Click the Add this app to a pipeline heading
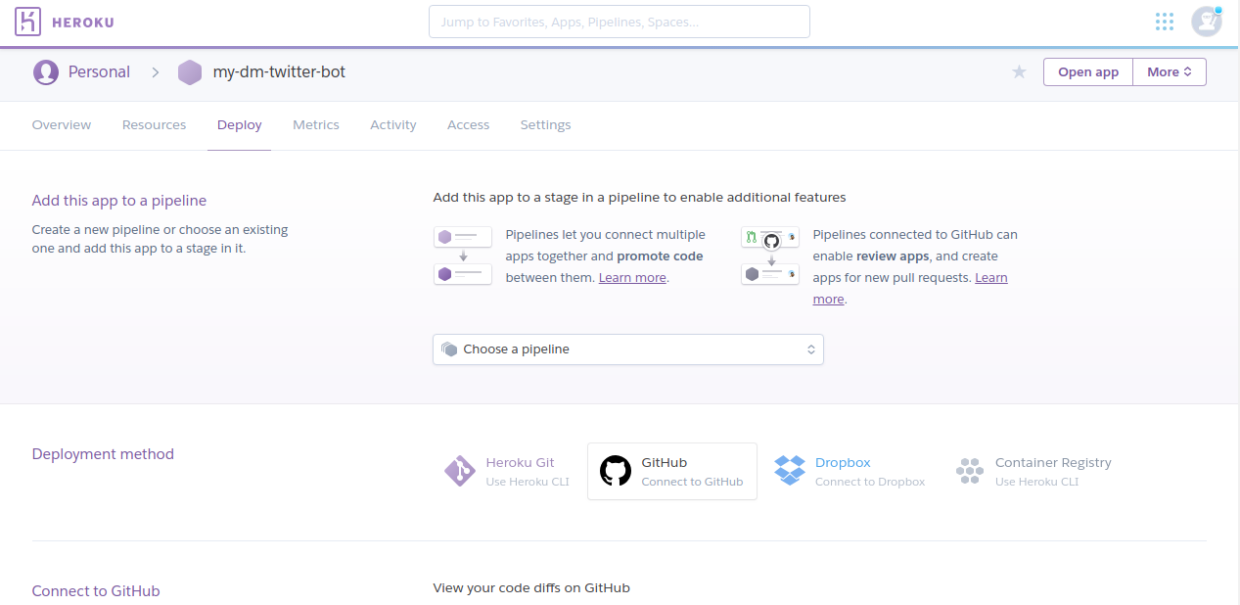 (x=119, y=201)
